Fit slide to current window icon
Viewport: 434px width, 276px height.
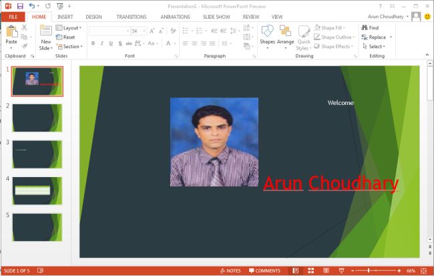click(x=423, y=271)
